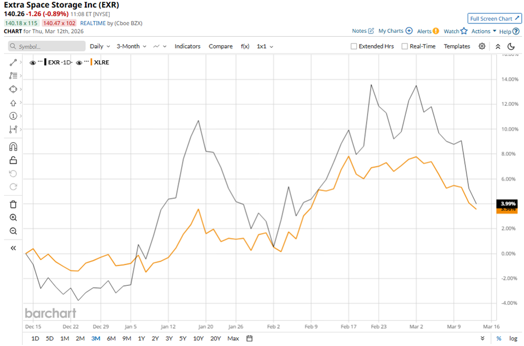
Task: Toggle percent scale mode
Action: 498,338
